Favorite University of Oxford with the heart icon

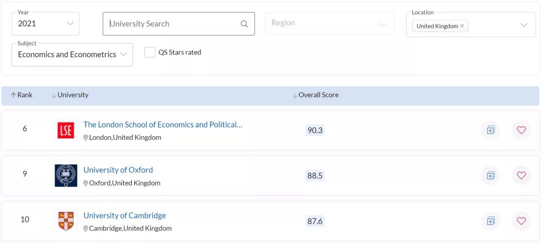pos(521,175)
